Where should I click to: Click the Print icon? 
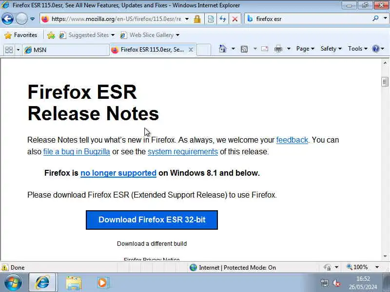(x=278, y=49)
